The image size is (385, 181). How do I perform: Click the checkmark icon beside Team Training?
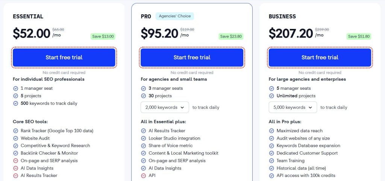[271, 160]
